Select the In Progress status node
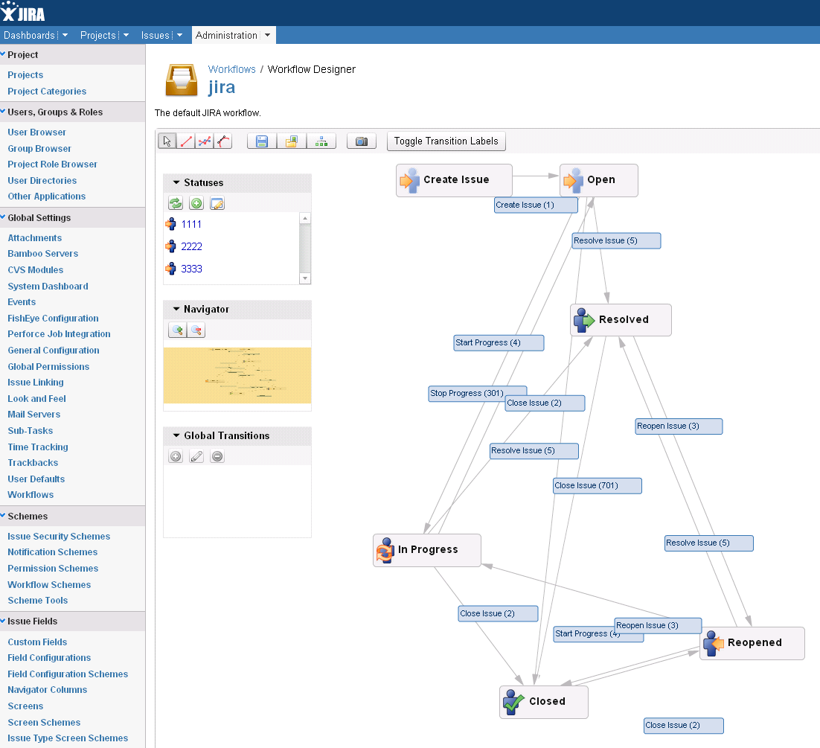The width and height of the screenshot is (820, 748). point(426,550)
